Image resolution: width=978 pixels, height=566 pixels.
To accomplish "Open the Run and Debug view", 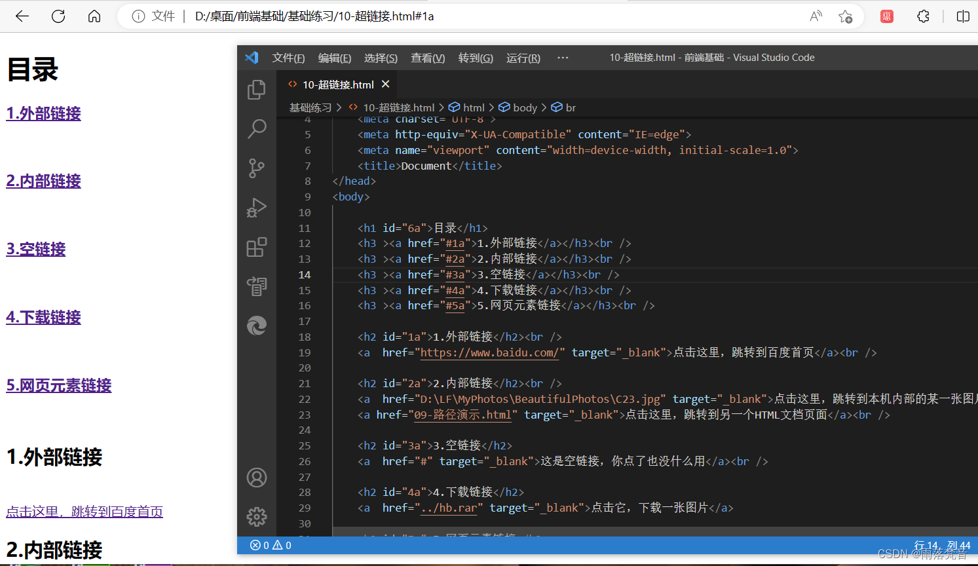I will 257,208.
